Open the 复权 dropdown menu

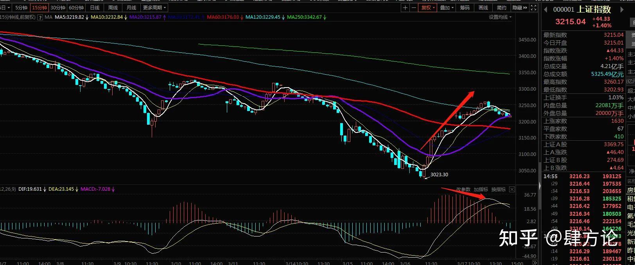tap(428, 8)
